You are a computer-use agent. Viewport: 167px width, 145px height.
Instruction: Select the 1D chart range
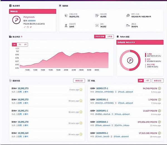[x=14, y=44]
